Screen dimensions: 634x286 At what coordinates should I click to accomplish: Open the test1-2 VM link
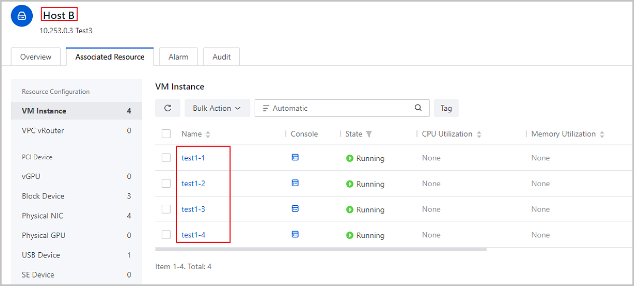click(193, 184)
